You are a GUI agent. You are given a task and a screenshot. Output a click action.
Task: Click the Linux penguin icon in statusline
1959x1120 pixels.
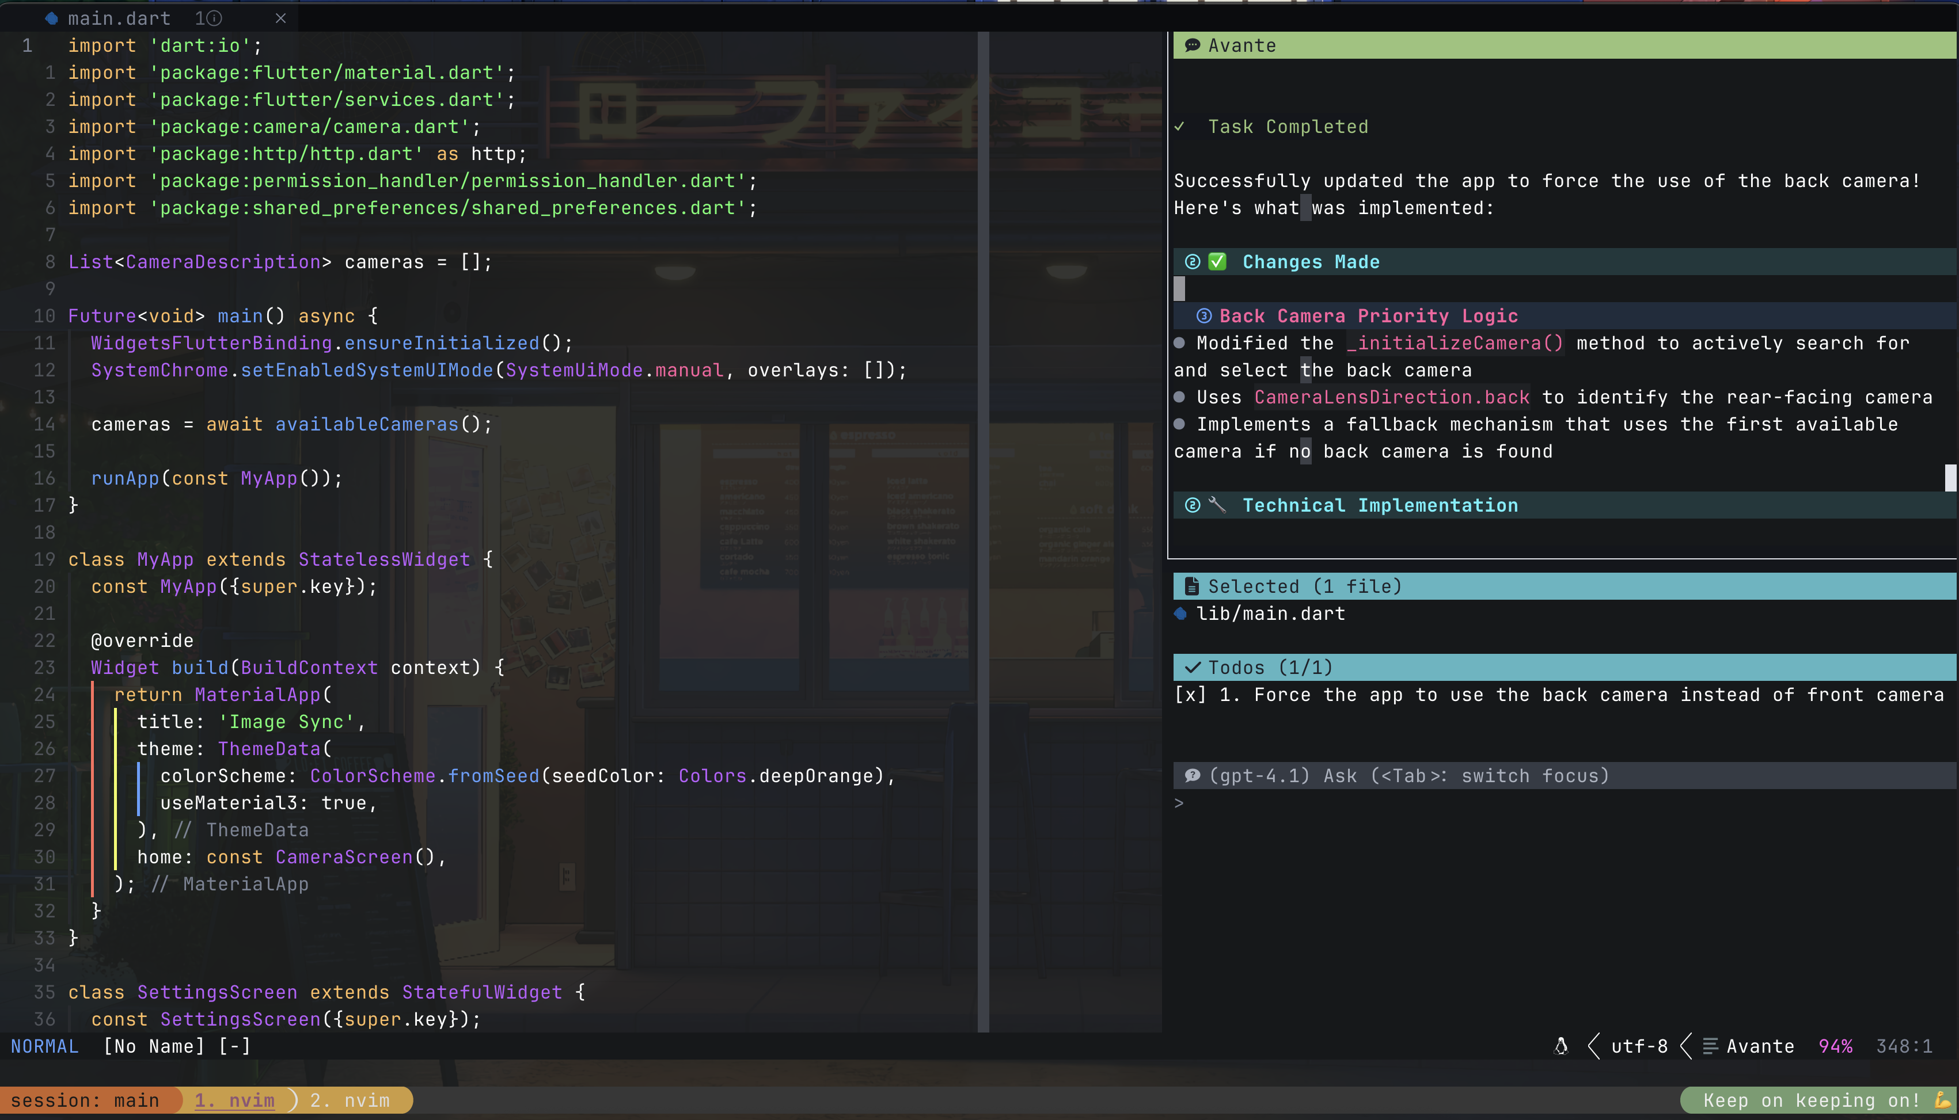1561,1046
